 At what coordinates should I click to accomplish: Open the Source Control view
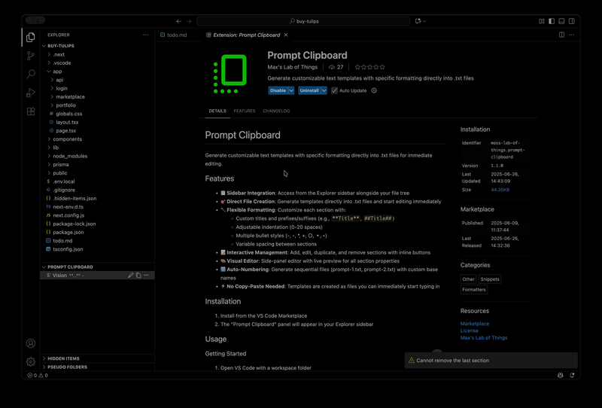pos(31,56)
